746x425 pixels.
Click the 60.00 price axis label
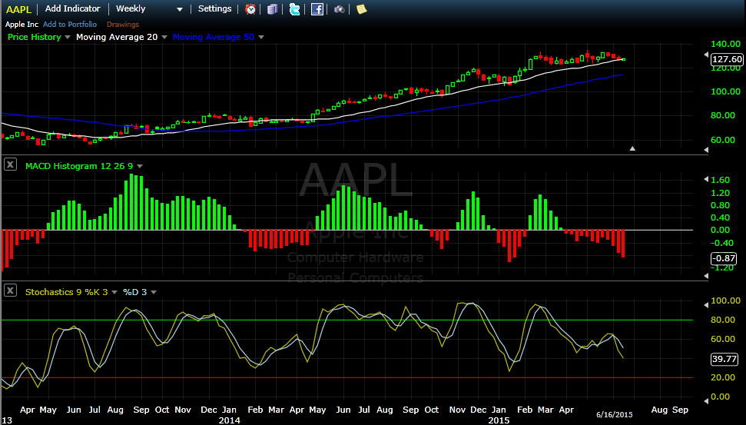tap(723, 140)
